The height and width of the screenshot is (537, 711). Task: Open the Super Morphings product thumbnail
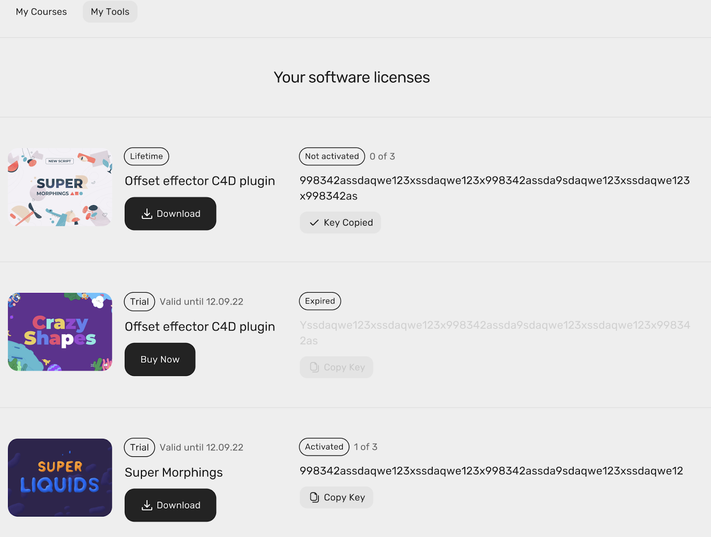tap(60, 187)
